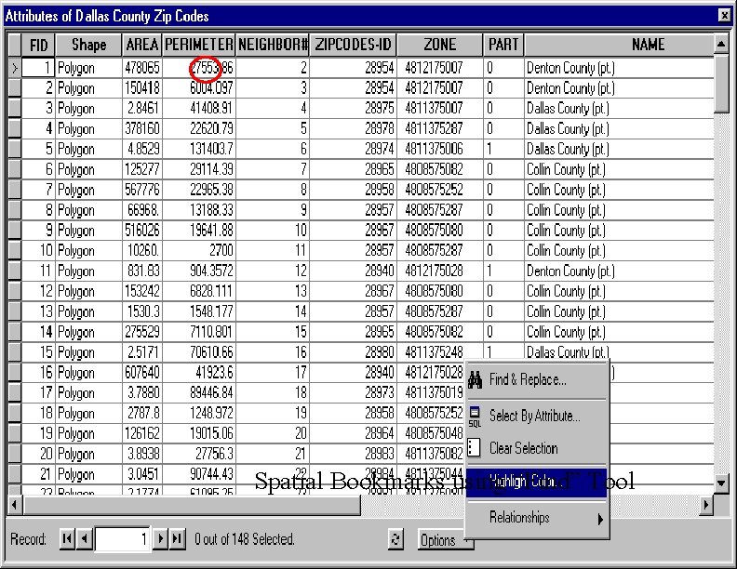Open the Options dropdown button
This screenshot has height=569, width=737.
pyautogui.click(x=445, y=540)
